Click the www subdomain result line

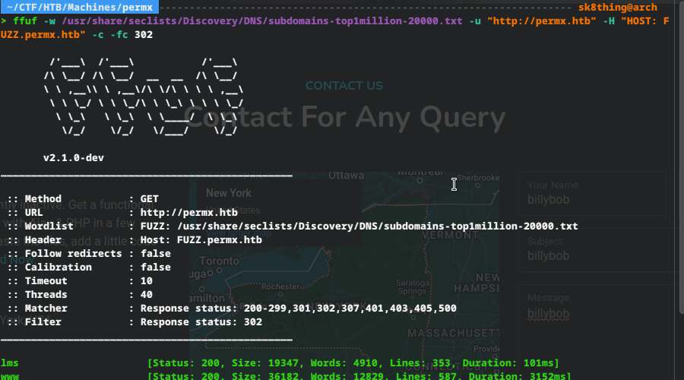tap(11, 376)
